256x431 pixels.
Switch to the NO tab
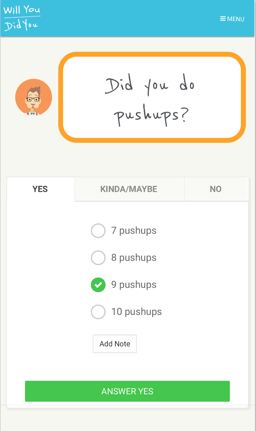click(x=216, y=189)
